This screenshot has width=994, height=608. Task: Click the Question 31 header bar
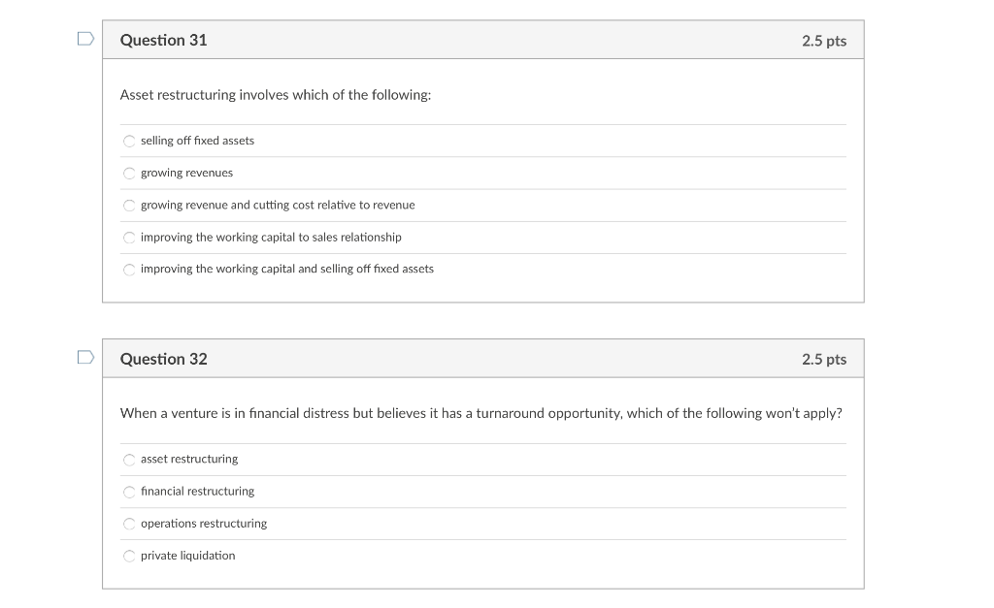(482, 39)
